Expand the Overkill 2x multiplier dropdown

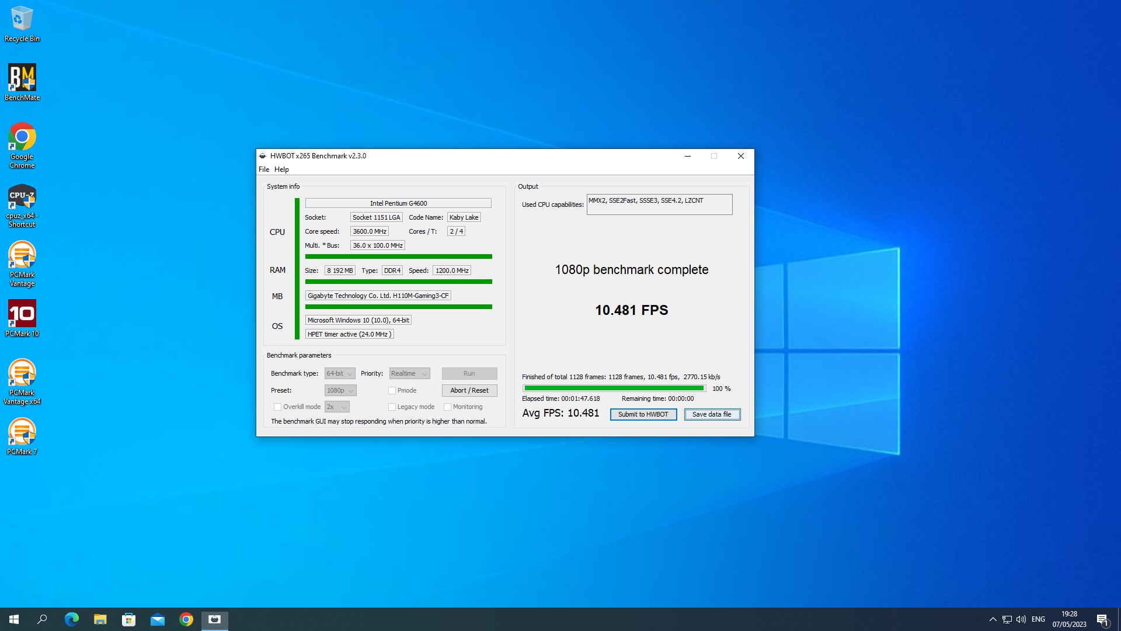pos(337,407)
